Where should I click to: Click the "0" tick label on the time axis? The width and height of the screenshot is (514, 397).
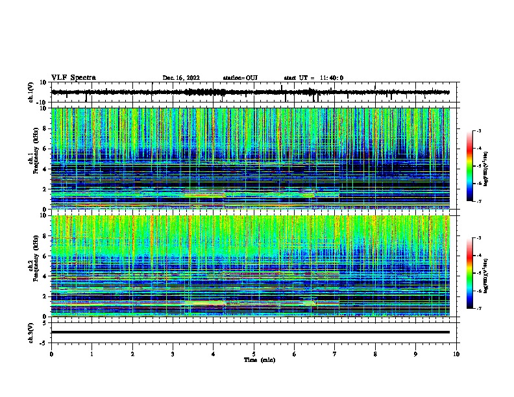coord(51,354)
